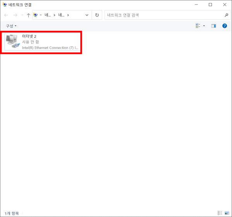The width and height of the screenshot is (232, 217).
Task: Open the 구성 menu
Action: click(x=11, y=26)
